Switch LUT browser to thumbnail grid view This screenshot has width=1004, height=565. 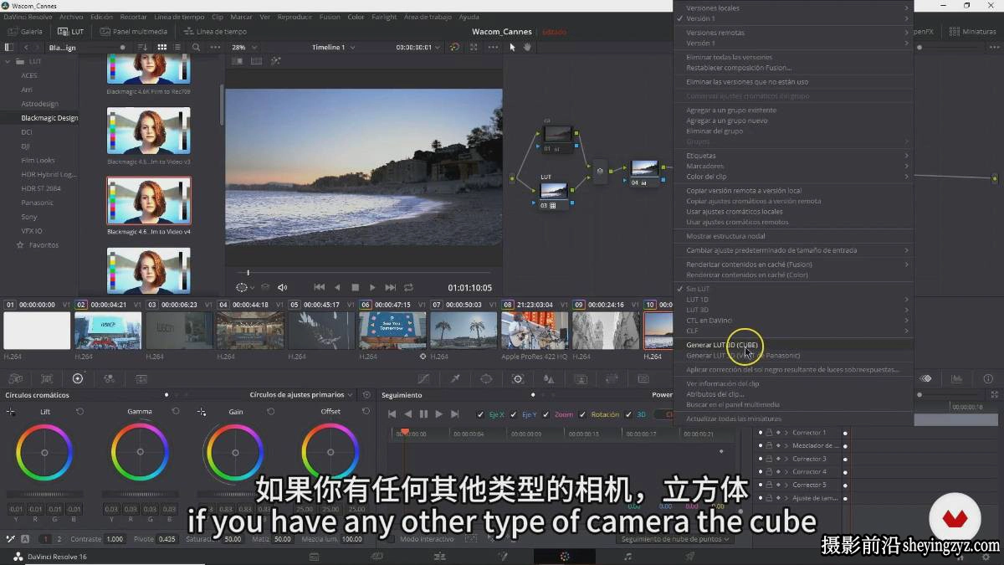[162, 48]
